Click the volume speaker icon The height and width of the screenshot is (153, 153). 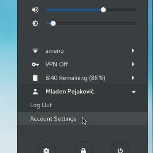(x=35, y=10)
